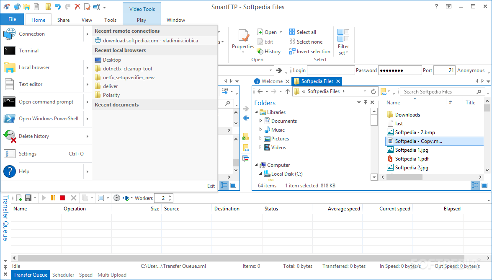Image resolution: width=492 pixels, height=280 pixels.
Task: Click the connect arrow next to address box
Action: click(278, 70)
